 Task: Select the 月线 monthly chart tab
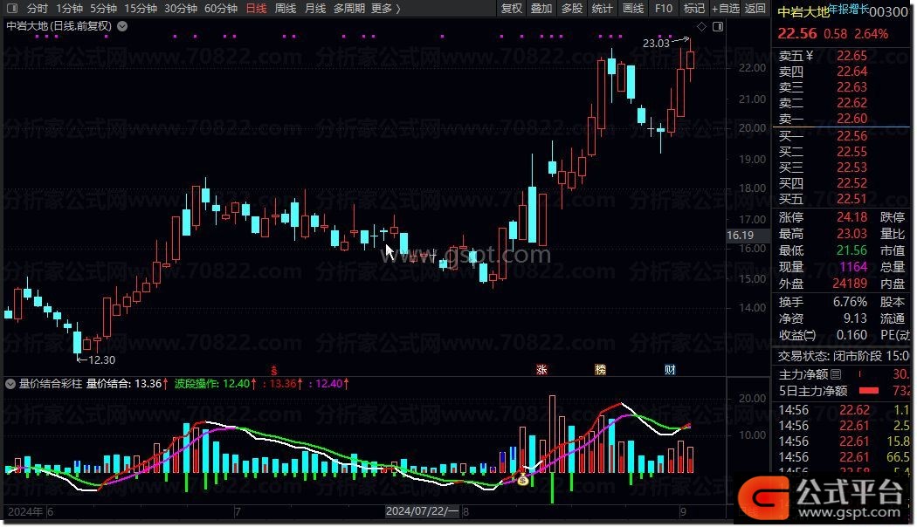click(x=315, y=9)
